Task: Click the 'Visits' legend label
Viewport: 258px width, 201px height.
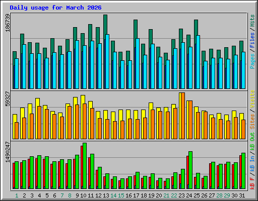Action: click(x=252, y=99)
